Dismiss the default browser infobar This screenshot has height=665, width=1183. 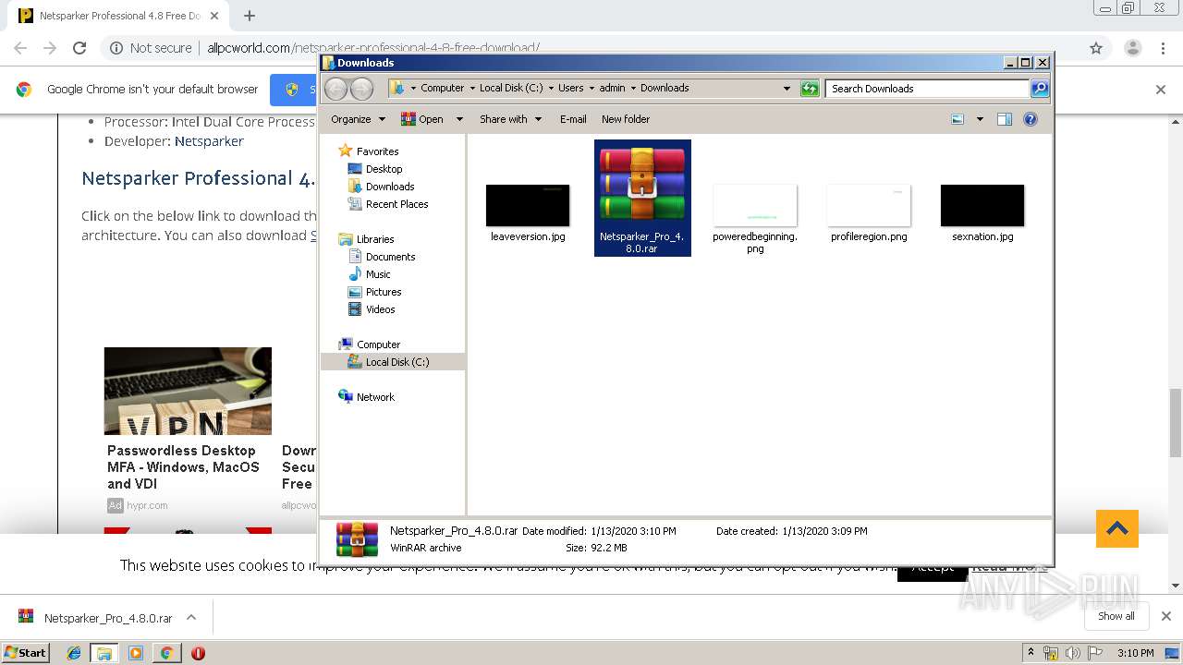[1161, 90]
